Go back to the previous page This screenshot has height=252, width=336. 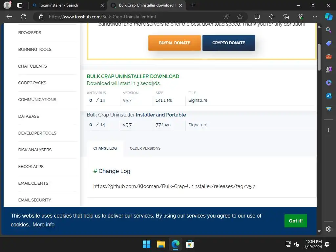9,17
